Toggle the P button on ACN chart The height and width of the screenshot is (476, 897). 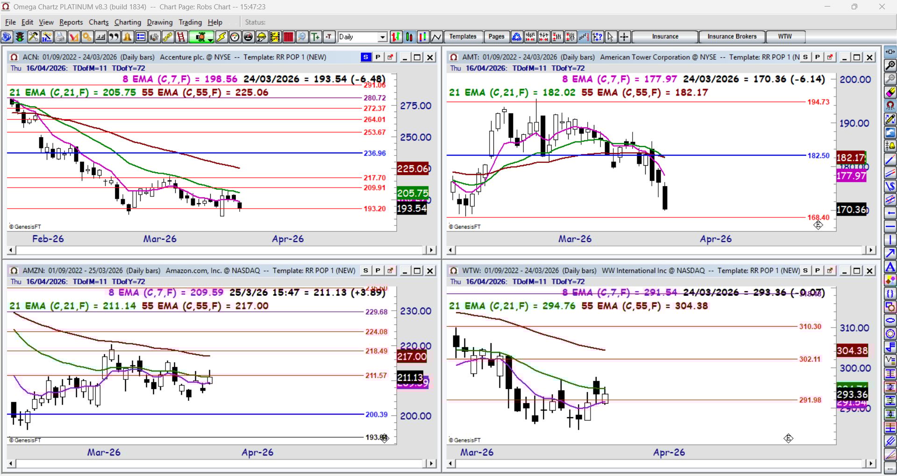click(378, 57)
